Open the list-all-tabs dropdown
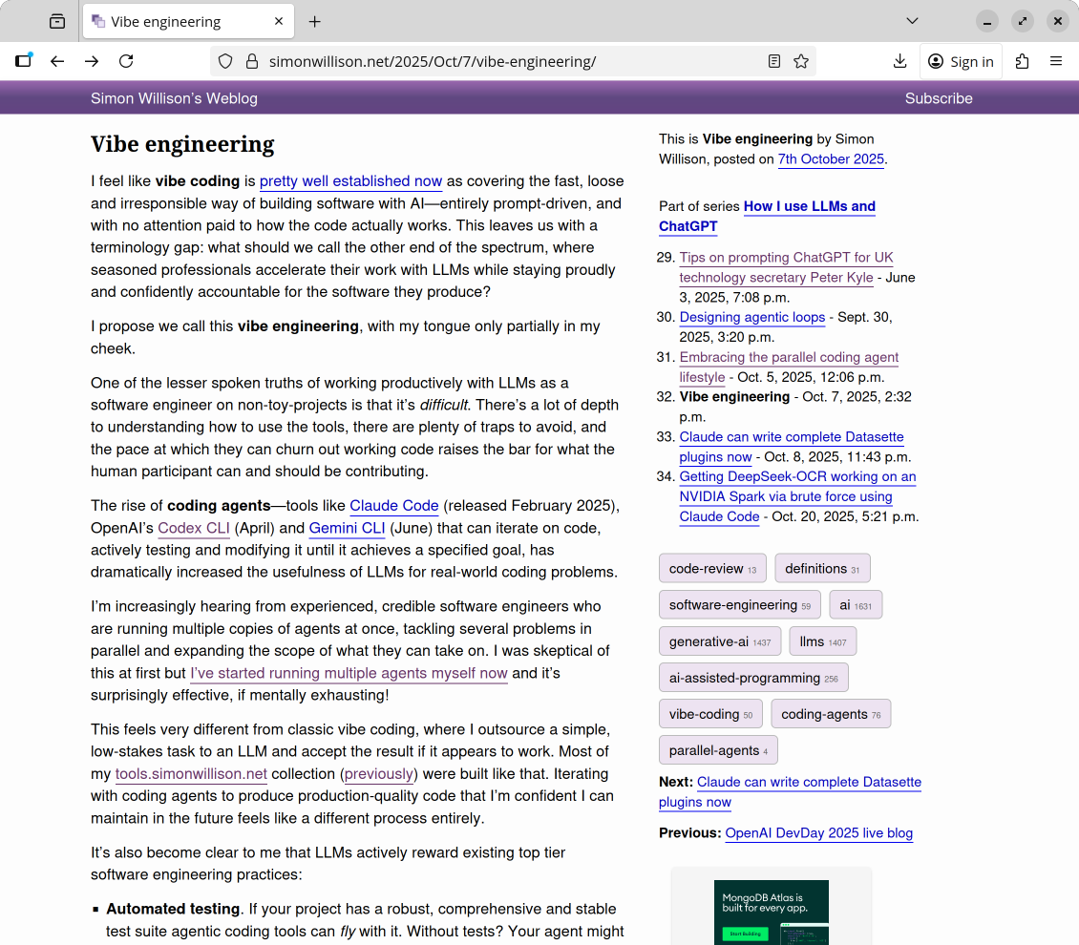Screen dimensions: 1079x945 (912, 20)
